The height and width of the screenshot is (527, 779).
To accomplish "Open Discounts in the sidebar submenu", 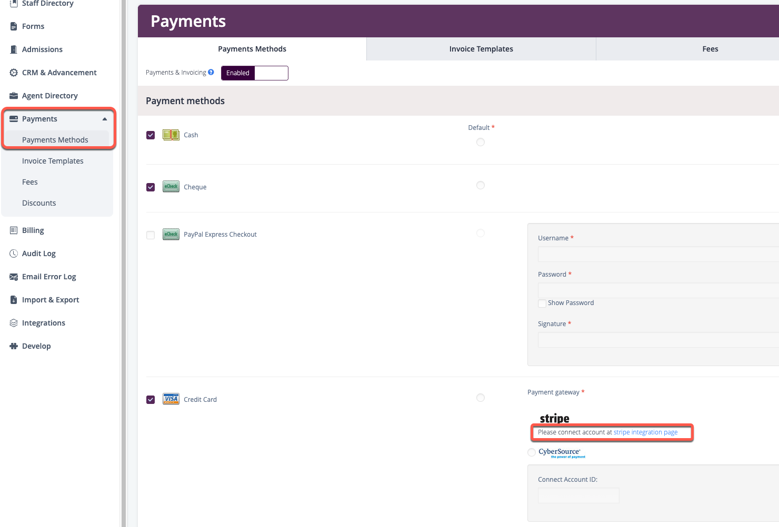I will (39, 203).
